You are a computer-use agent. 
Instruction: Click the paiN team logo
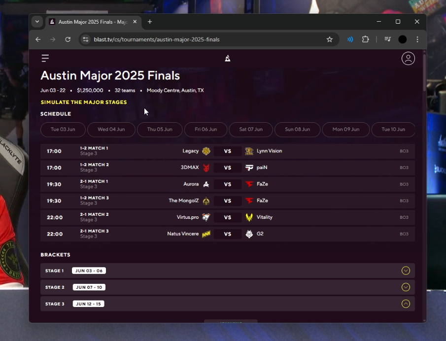[x=249, y=168]
